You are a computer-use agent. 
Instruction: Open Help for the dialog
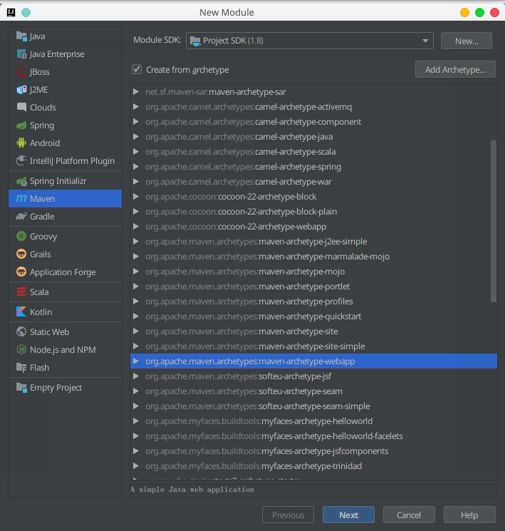pos(469,515)
